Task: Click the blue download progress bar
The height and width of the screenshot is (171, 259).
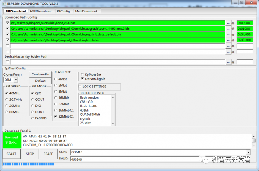Action: tap(28, 164)
